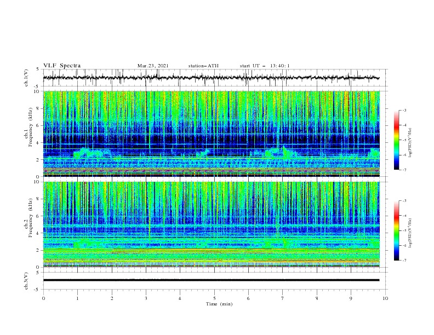Click the ch.3 flat black waveform trace

pyautogui.click(x=211, y=280)
